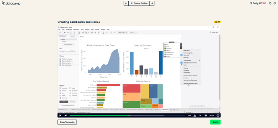The width and height of the screenshot is (278, 128).
Task: Open the Course Outline menu
Action: click(x=139, y=3)
